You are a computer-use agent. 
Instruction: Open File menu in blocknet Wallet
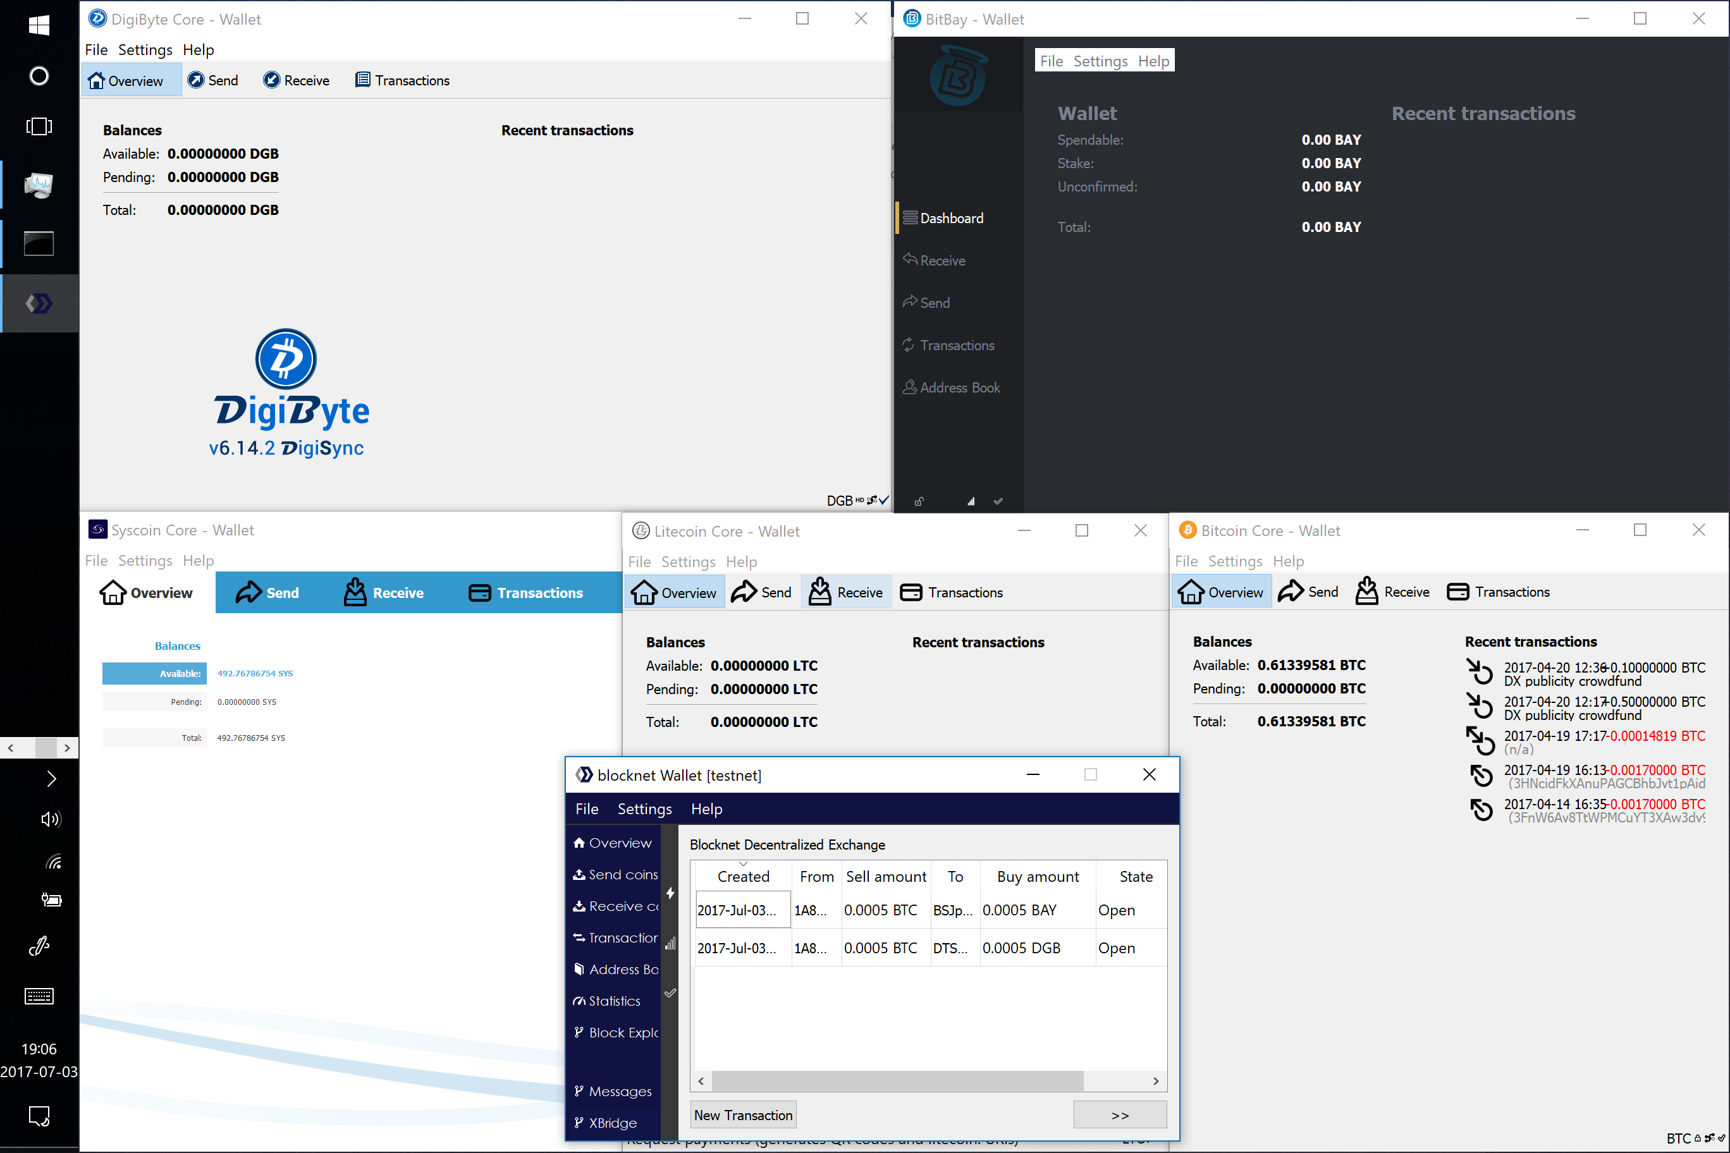point(586,809)
